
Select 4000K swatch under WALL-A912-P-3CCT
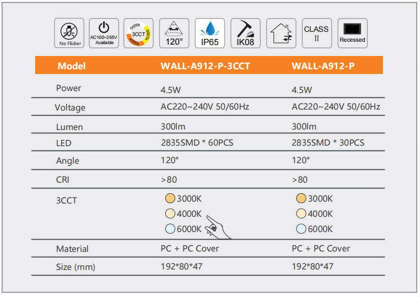(170, 213)
